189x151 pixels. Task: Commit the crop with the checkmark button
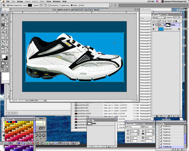click(111, 5)
